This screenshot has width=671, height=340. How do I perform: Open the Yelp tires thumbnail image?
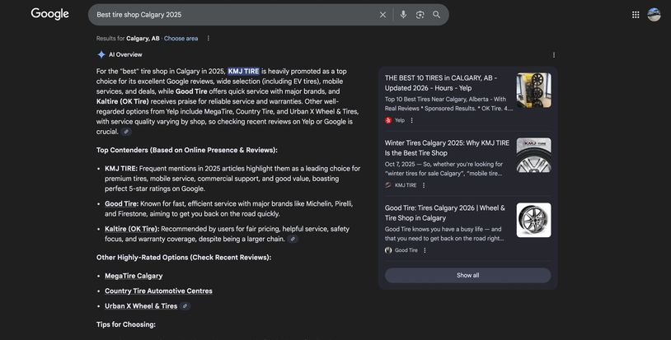pyautogui.click(x=533, y=91)
